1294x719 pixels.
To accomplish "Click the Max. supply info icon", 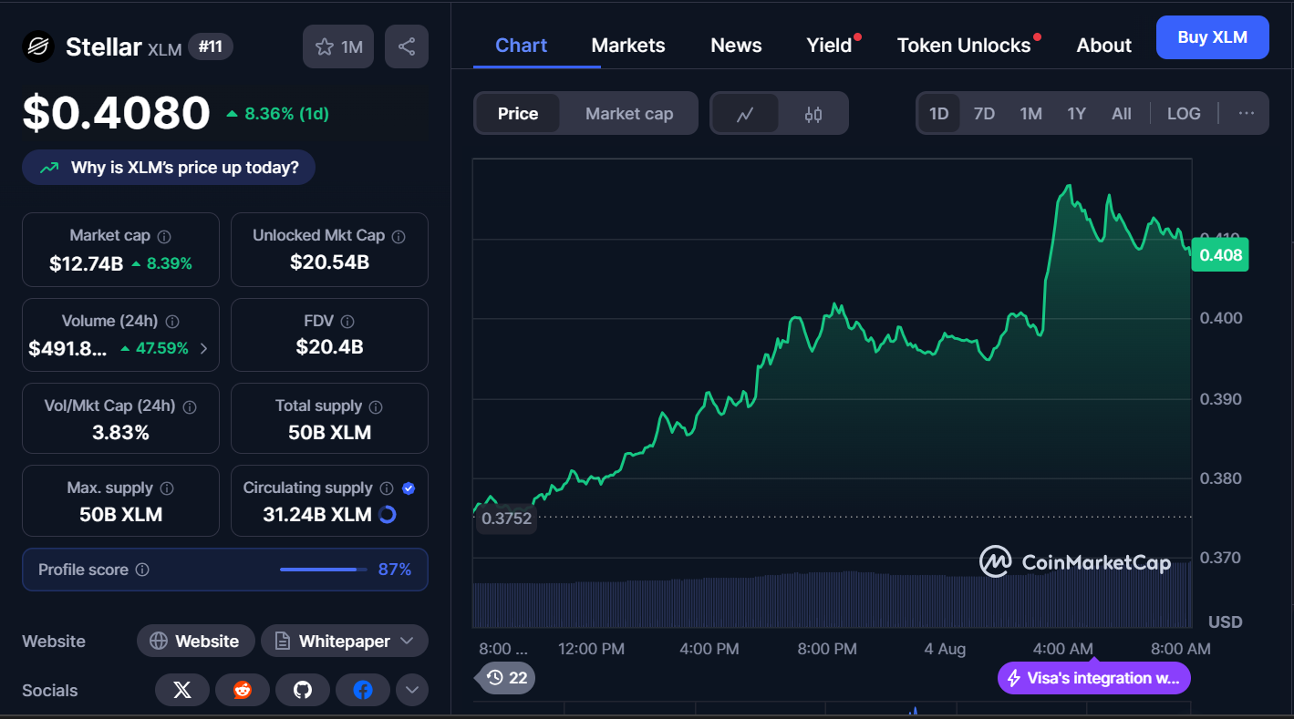I will point(167,488).
